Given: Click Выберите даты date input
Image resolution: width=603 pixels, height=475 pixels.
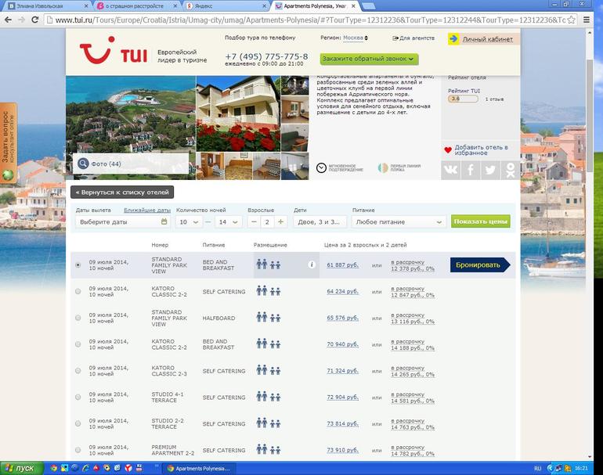Looking at the screenshot, I should point(123,221).
